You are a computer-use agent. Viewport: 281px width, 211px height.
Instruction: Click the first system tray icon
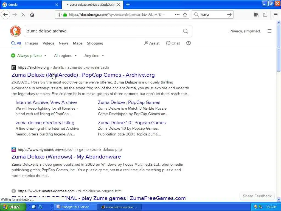(255, 207)
